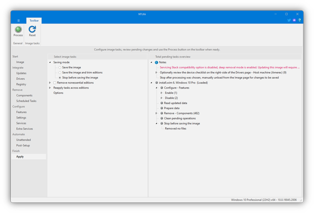This screenshot has height=213, width=314.
Task: Open the Unattended page
Action: [x=24, y=140]
